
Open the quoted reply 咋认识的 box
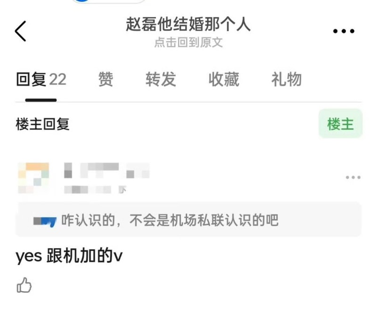coord(188,220)
